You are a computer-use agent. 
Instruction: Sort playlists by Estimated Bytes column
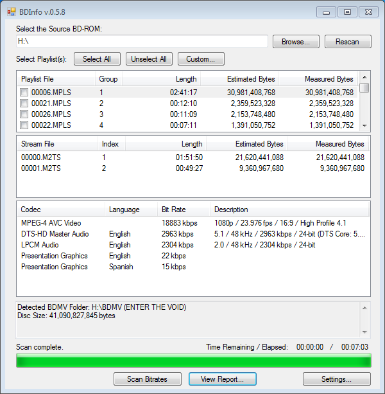point(240,79)
